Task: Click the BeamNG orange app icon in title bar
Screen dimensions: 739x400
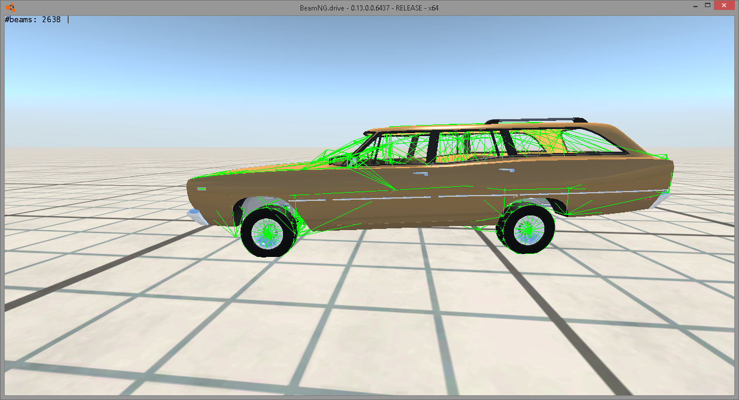Action: (10, 7)
